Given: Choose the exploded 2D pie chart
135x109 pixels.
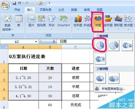Looking at the screenshot, I should point(114,46).
